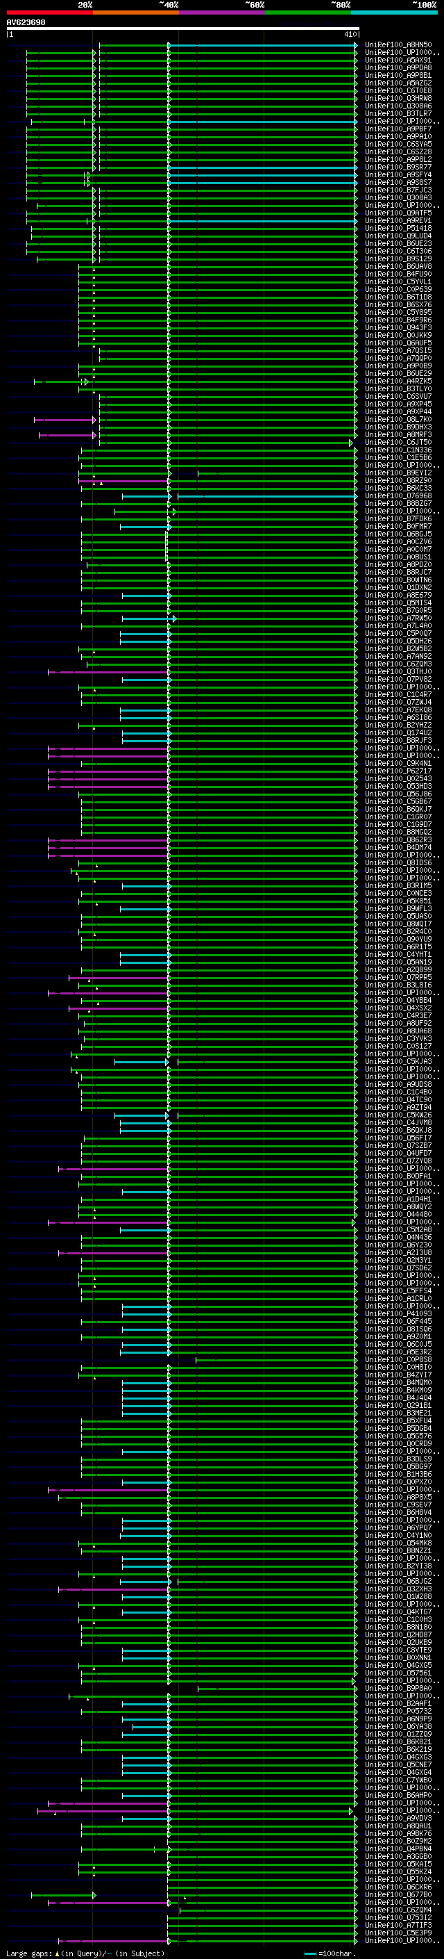Select the UniRef100_Q1DXN2 label
This screenshot has height=1959, width=444.
(398, 587)
